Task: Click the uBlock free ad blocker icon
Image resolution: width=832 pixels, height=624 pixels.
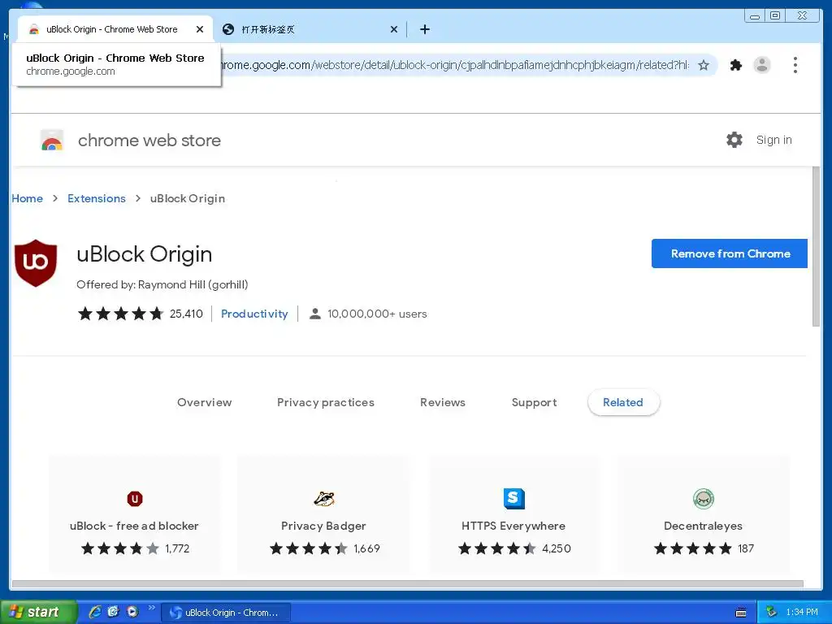Action: (135, 499)
